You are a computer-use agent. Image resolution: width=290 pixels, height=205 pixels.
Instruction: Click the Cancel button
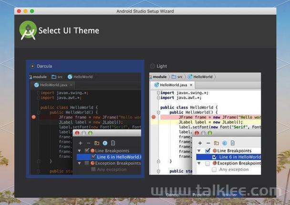pos(172,195)
